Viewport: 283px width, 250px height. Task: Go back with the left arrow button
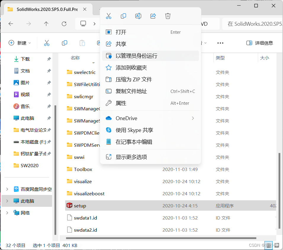coord(11,24)
